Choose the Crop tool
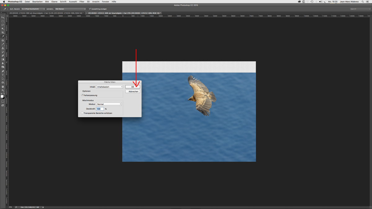The height and width of the screenshot is (209, 372). [3, 33]
